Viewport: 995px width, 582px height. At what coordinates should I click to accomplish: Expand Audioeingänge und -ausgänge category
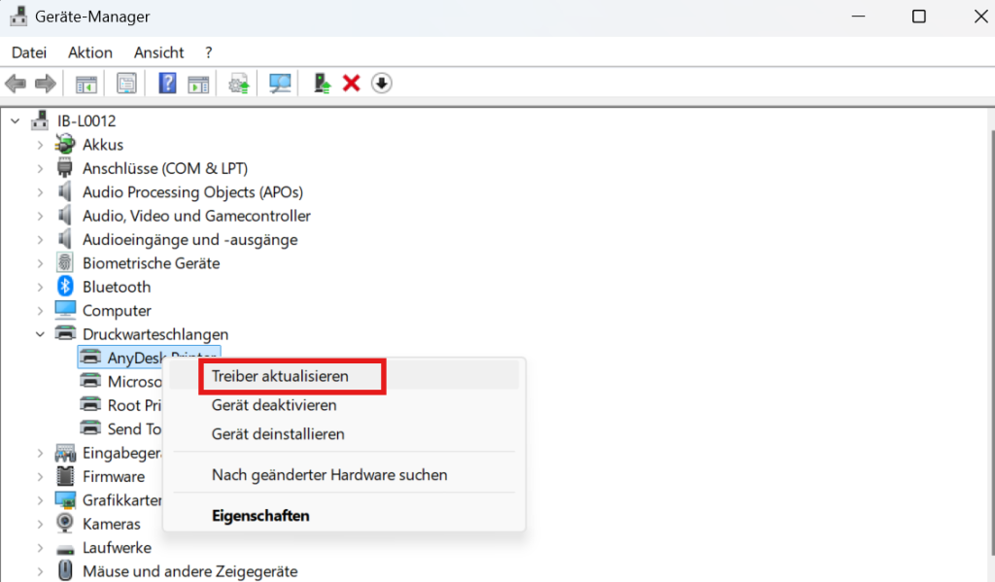coord(40,239)
